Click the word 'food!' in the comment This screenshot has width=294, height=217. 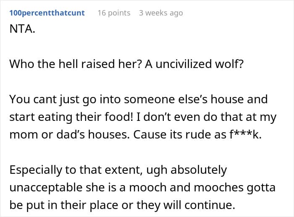pyautogui.click(x=119, y=117)
